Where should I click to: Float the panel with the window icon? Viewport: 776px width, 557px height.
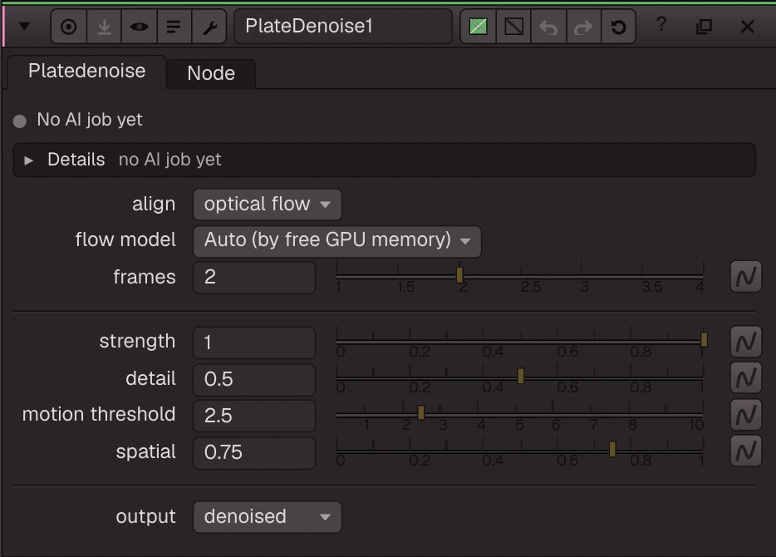(704, 27)
